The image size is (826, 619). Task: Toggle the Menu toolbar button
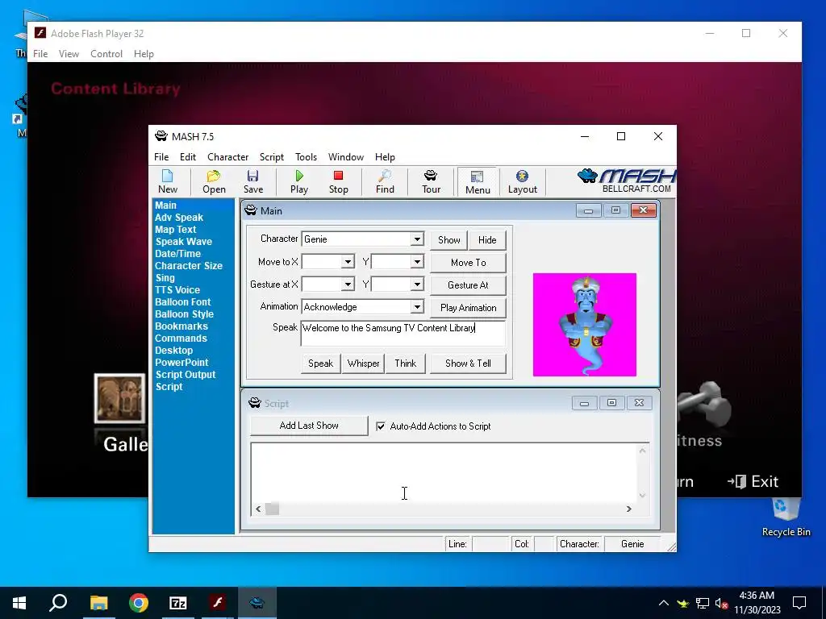coord(478,182)
